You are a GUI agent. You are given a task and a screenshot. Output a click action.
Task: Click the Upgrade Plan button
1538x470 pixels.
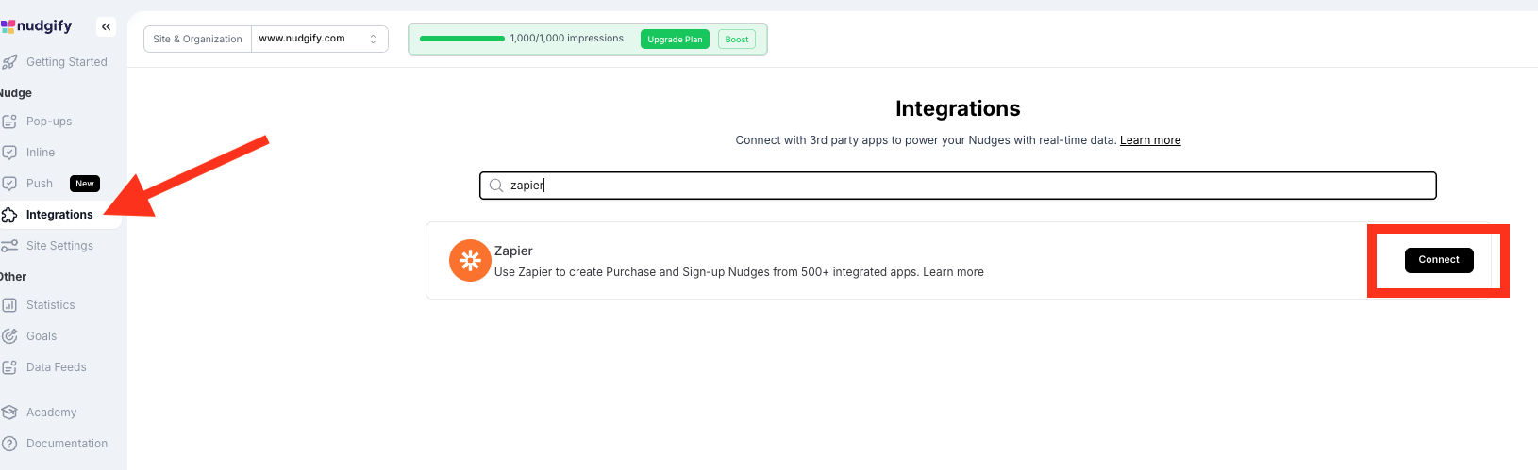(675, 40)
